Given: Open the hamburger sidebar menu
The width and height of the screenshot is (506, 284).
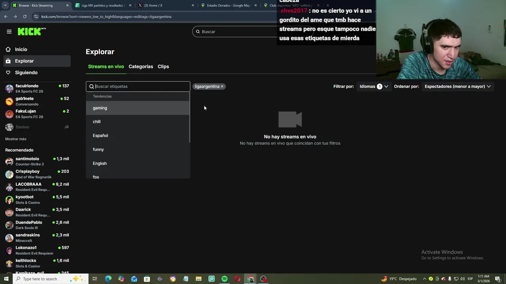Looking at the screenshot, I should click(9, 32).
